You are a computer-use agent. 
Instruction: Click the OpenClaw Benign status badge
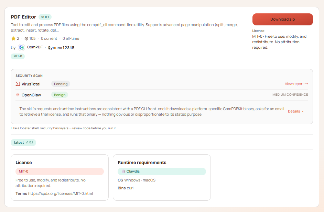click(60, 95)
